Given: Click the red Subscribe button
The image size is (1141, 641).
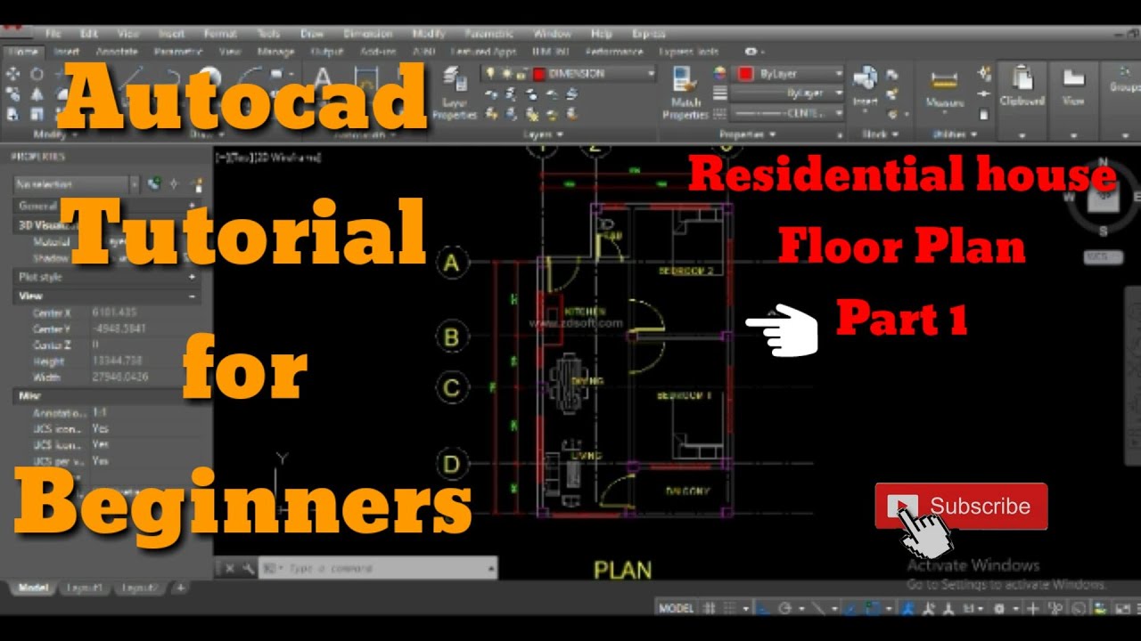Looking at the screenshot, I should point(961,507).
